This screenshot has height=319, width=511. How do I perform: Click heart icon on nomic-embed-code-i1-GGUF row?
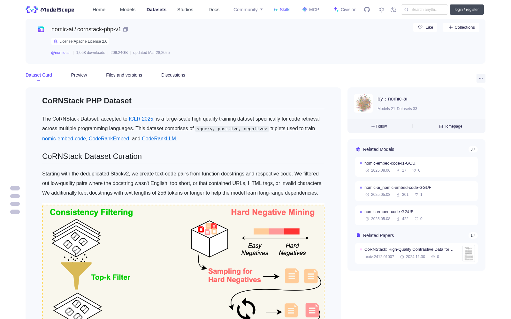[414, 170]
